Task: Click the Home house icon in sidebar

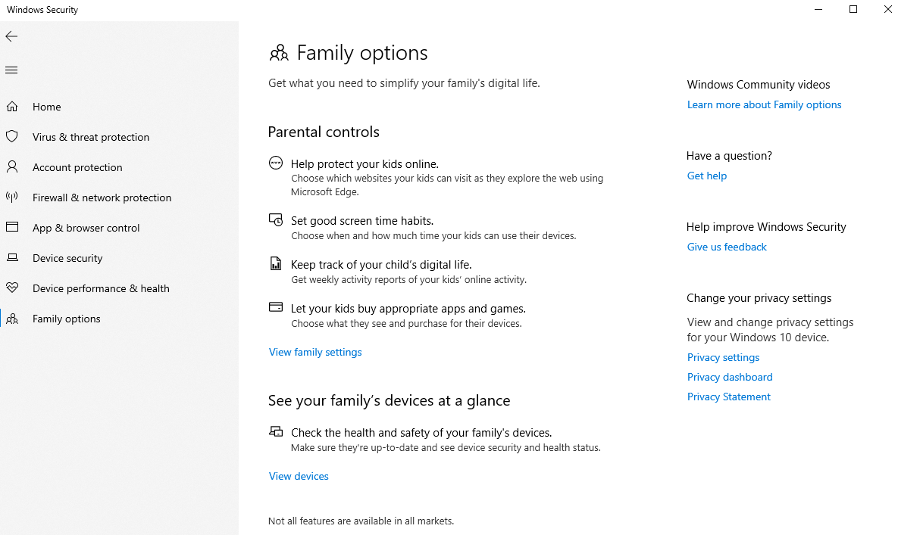Action: (11, 107)
